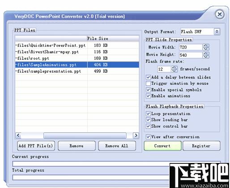Click the Remove button
This screenshot has width=230, height=188.
coord(77,146)
